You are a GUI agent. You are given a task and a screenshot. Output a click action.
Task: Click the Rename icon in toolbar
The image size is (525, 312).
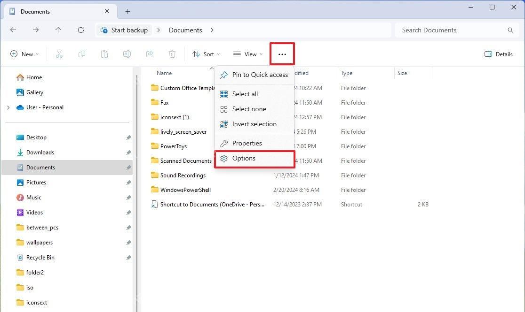pyautogui.click(x=127, y=54)
